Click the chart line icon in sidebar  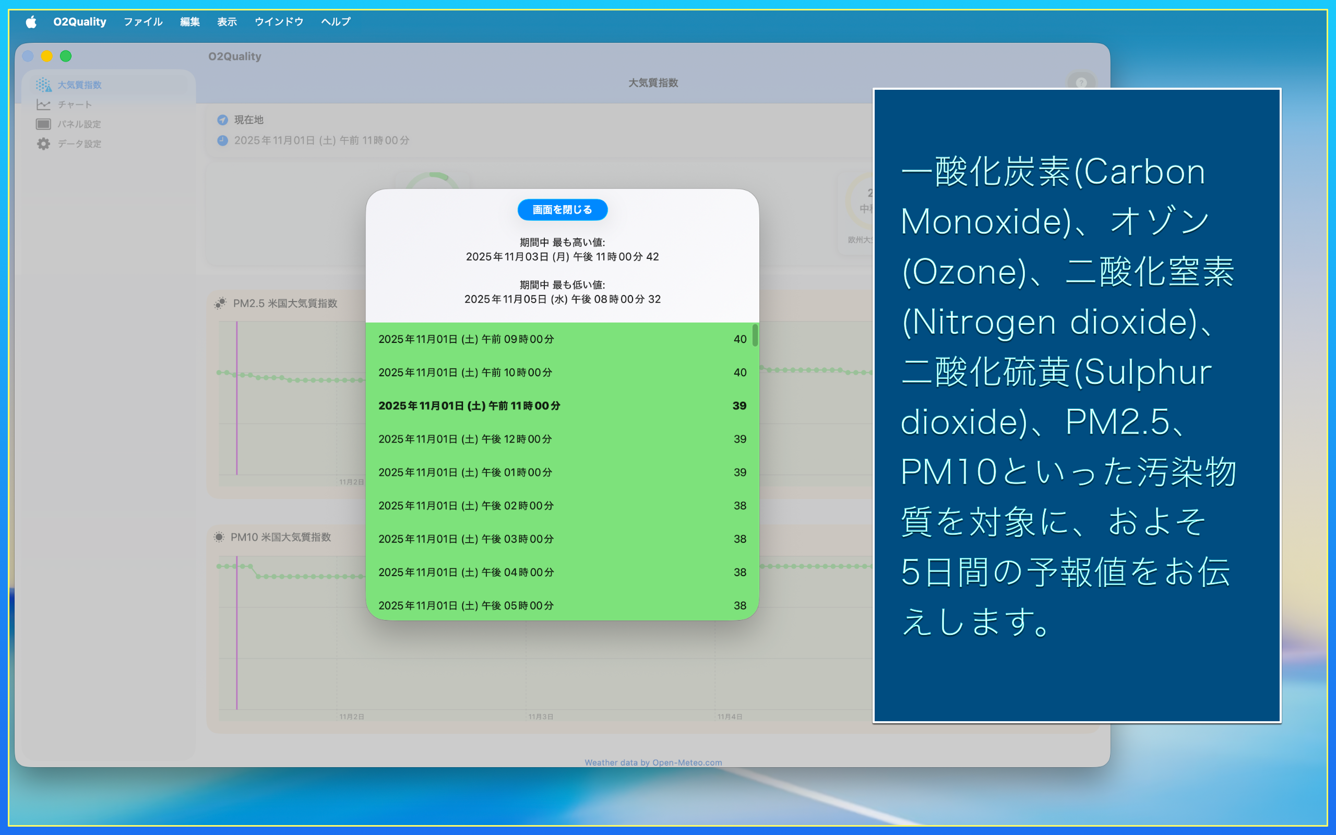point(44,104)
